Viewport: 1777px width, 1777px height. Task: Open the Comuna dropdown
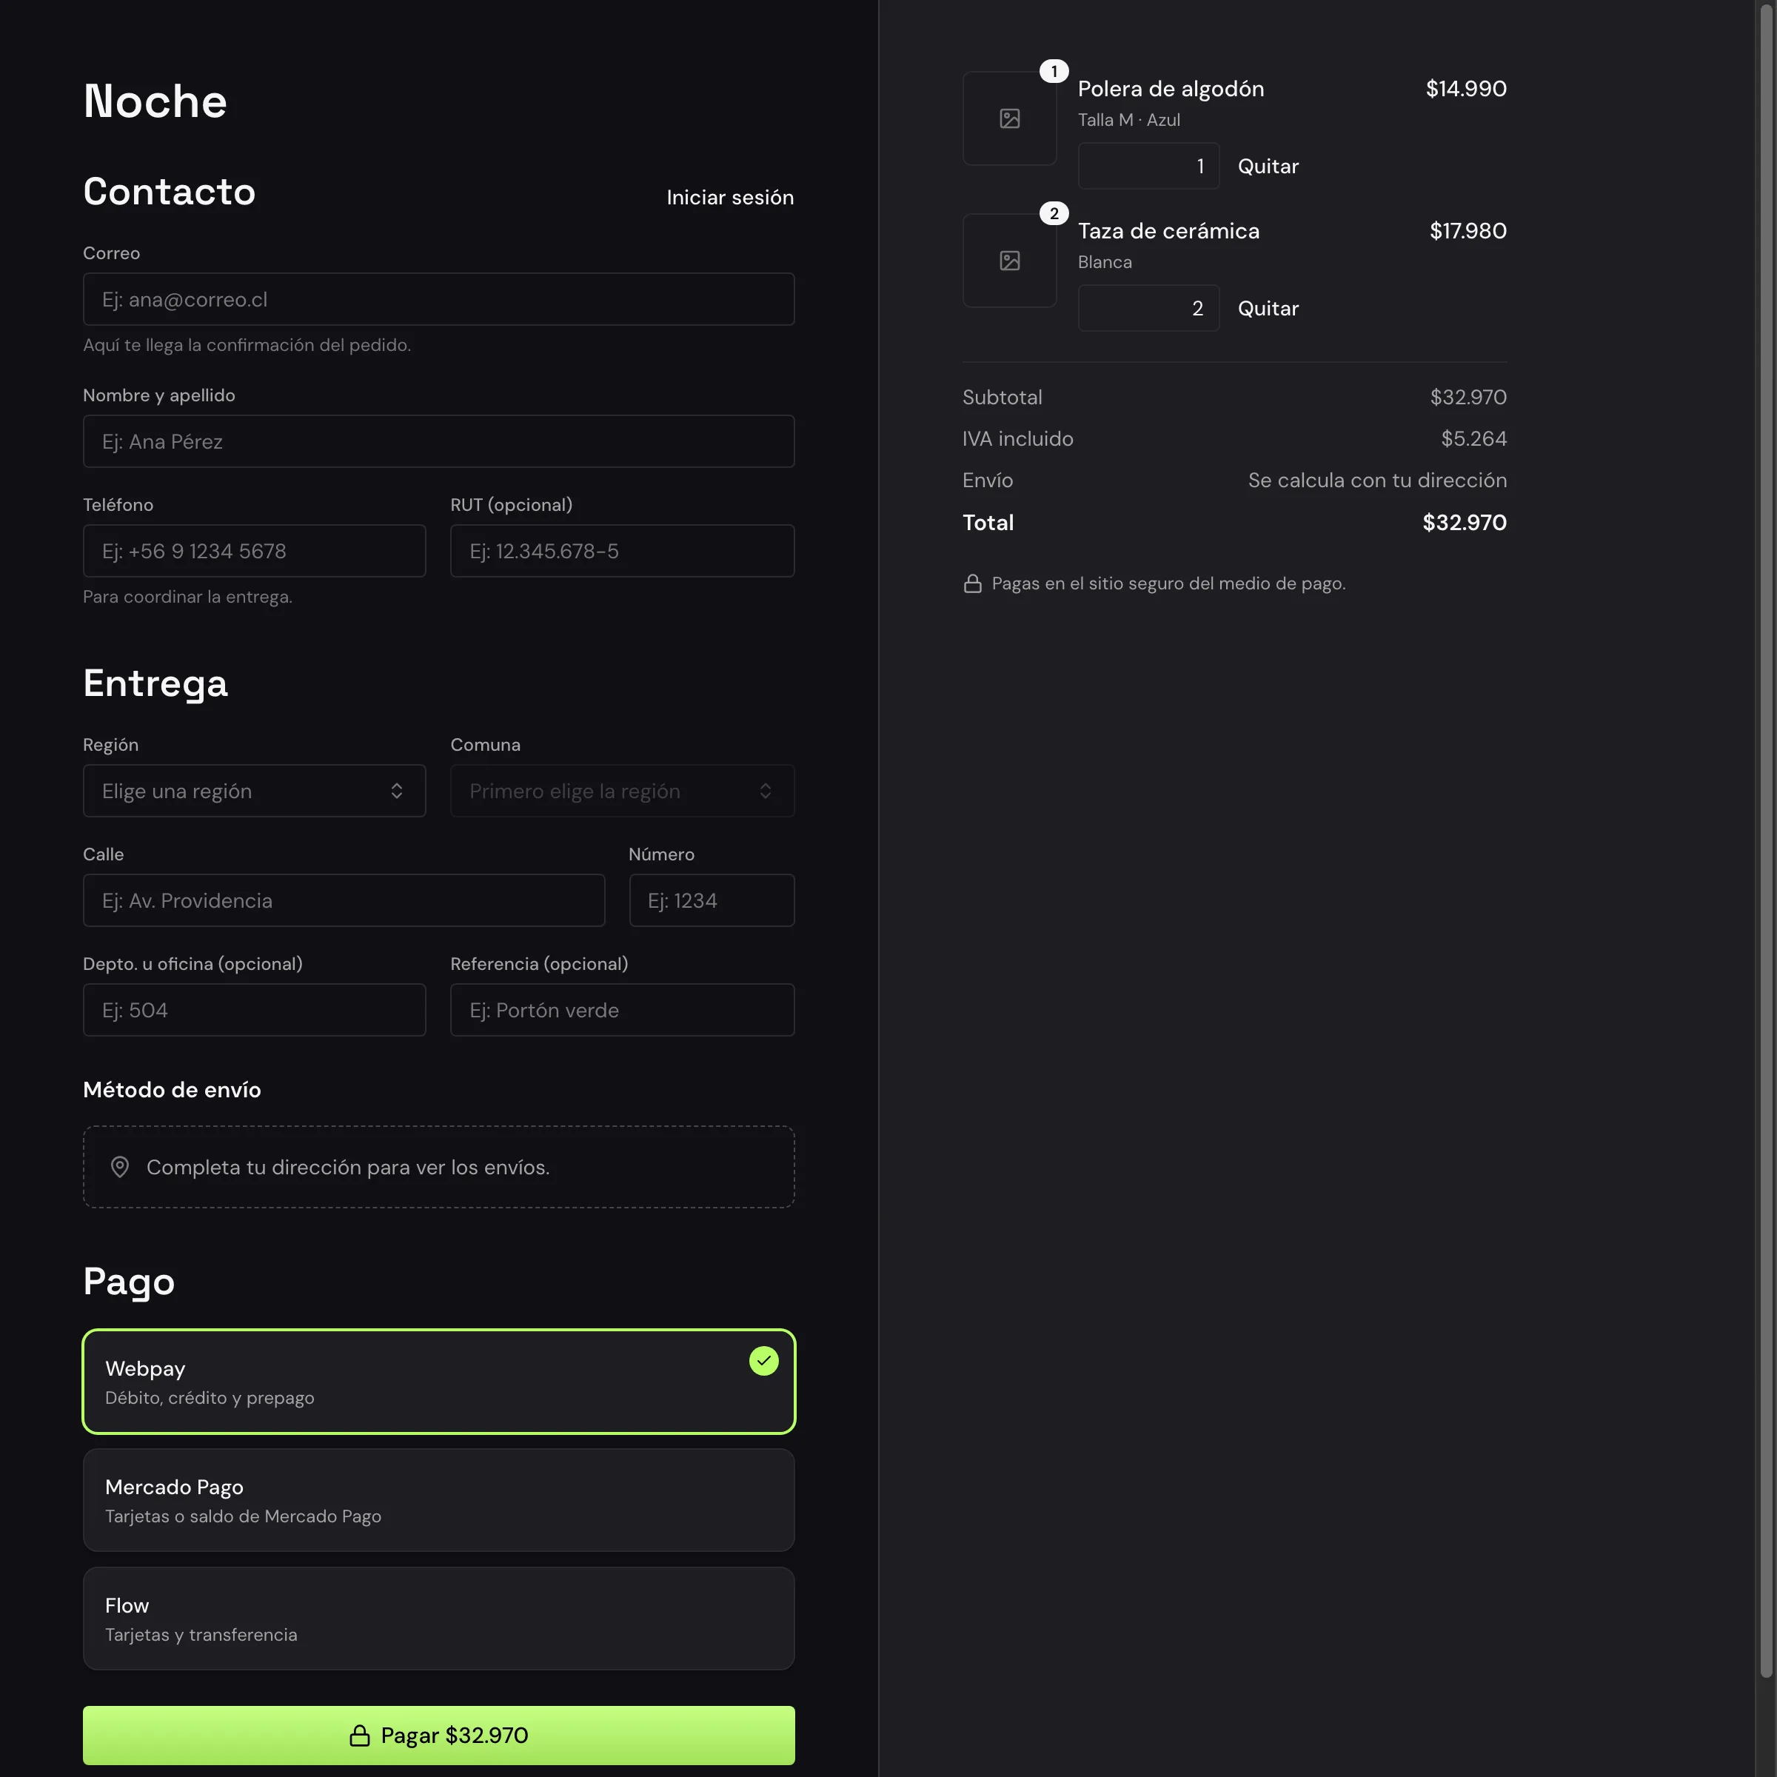click(x=622, y=790)
